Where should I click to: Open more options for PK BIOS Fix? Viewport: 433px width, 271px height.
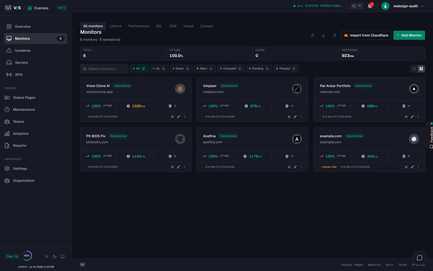coord(184,167)
